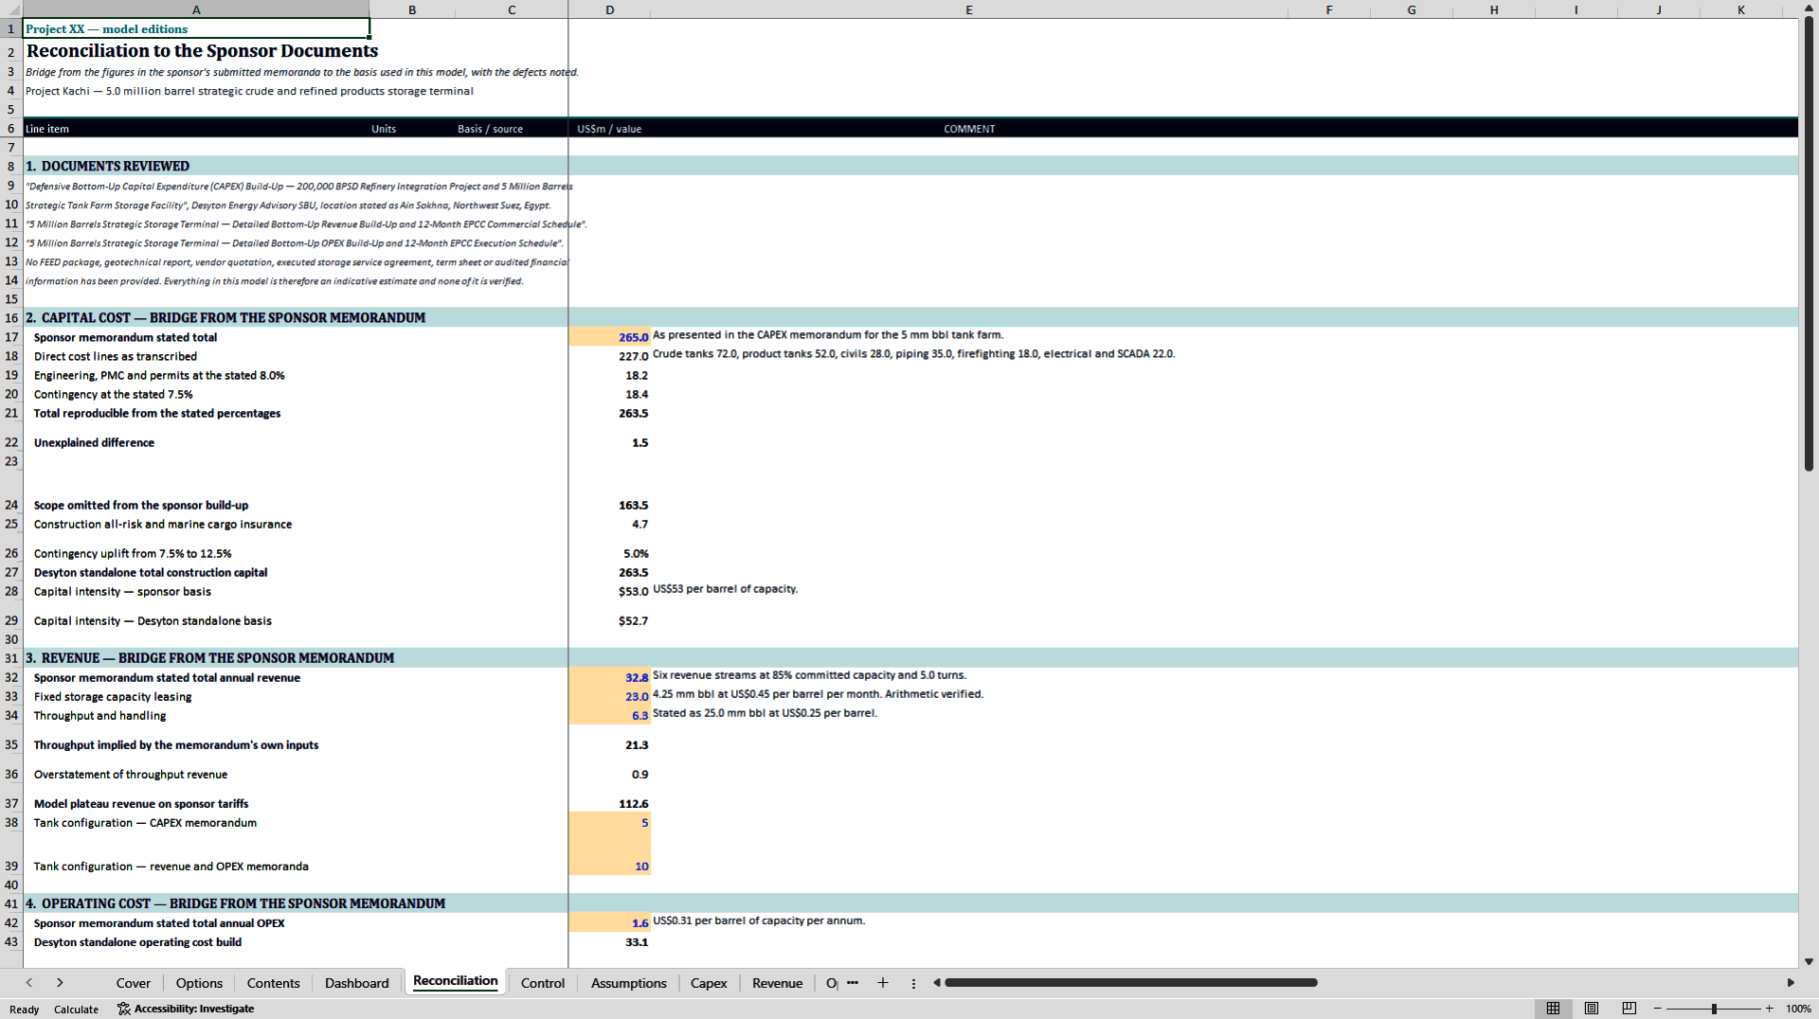Image resolution: width=1819 pixels, height=1019 pixels.
Task: Select column E header
Action: tap(969, 9)
